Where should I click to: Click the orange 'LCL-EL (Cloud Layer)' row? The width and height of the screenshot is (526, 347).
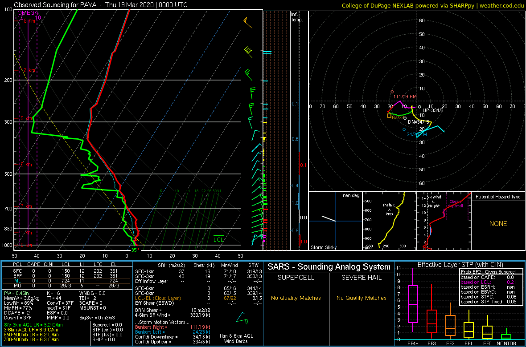point(158,298)
